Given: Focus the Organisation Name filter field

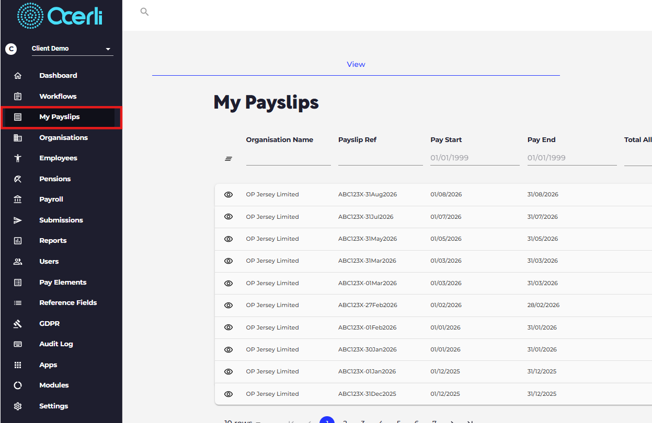Looking at the screenshot, I should [289, 158].
